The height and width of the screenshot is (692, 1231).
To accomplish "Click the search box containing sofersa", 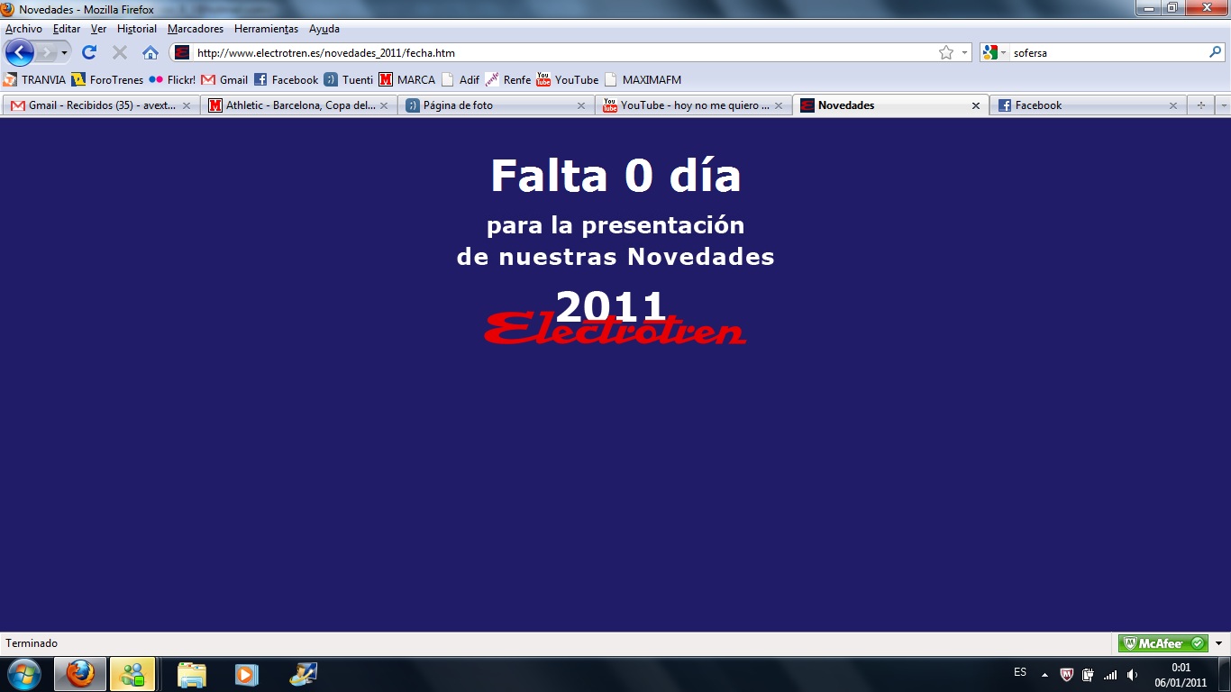I will point(1108,52).
